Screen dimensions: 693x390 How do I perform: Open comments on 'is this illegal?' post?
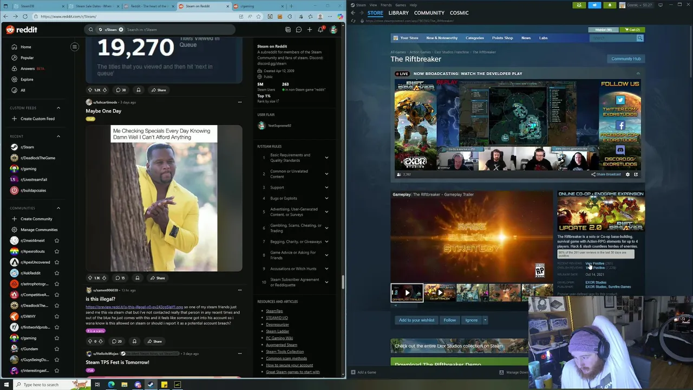117,341
